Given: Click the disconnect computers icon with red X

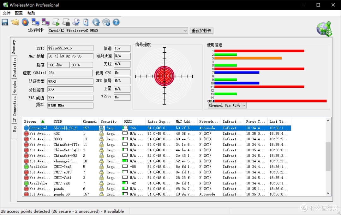Looking at the screenshot, I should click(x=45, y=22).
